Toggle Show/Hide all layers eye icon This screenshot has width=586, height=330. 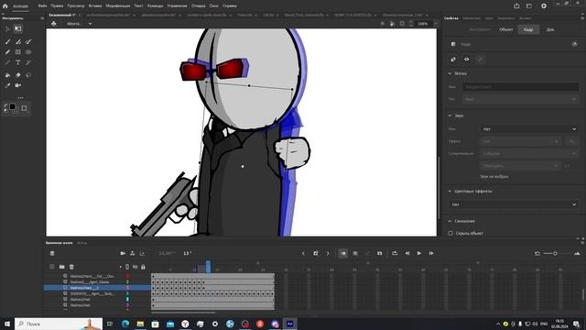(136, 267)
